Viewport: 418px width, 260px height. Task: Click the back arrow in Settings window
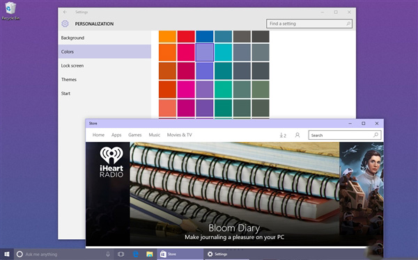click(65, 12)
